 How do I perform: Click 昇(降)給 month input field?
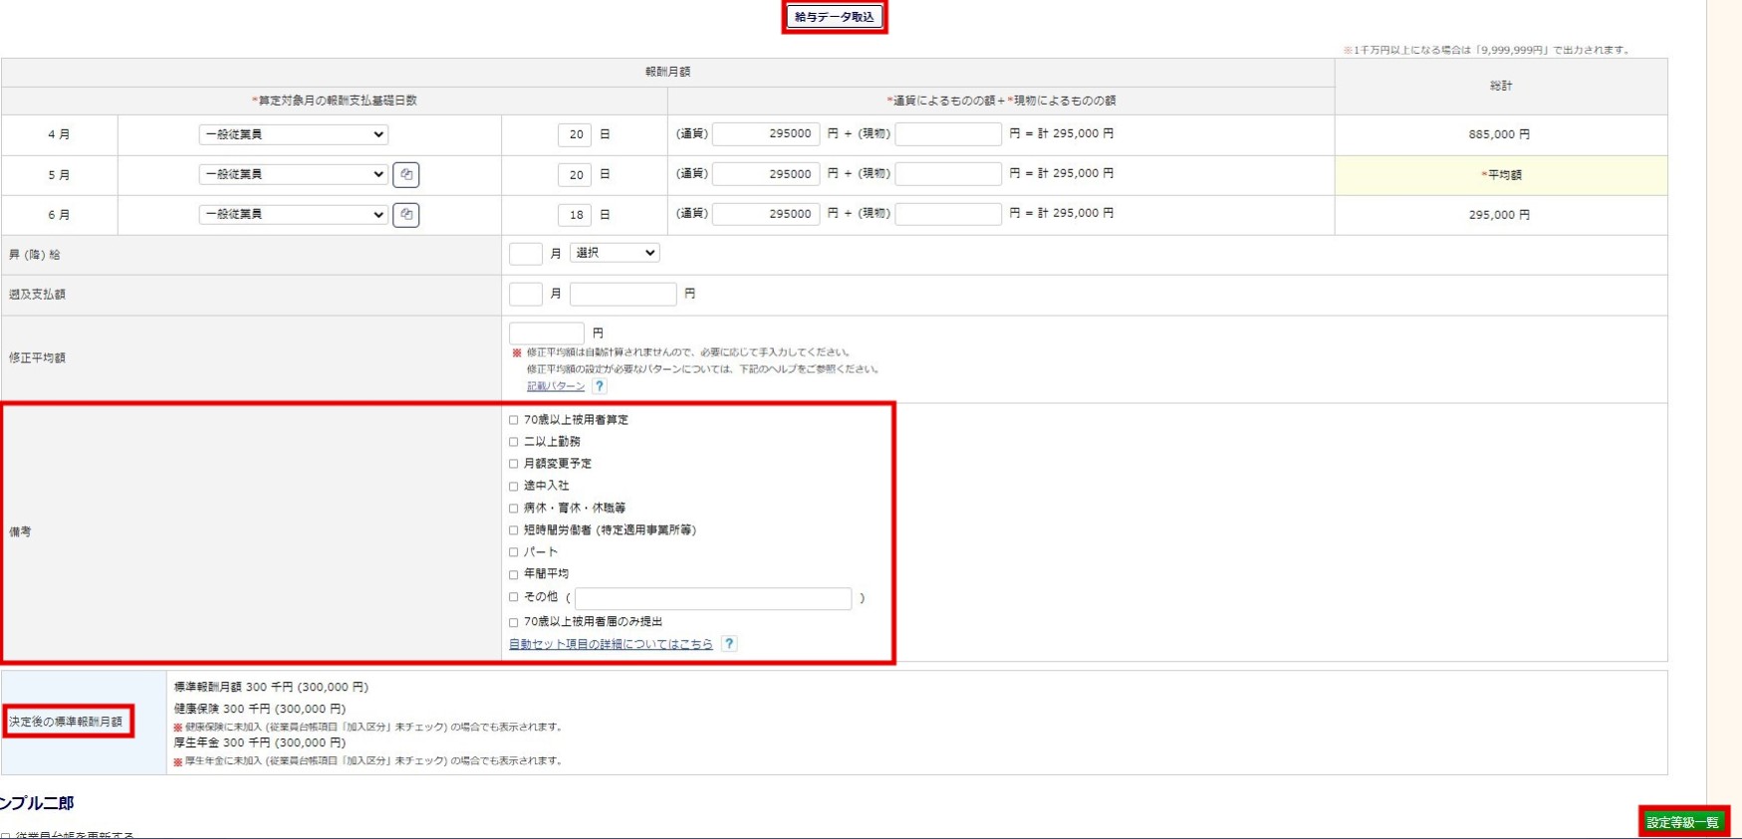coord(526,254)
